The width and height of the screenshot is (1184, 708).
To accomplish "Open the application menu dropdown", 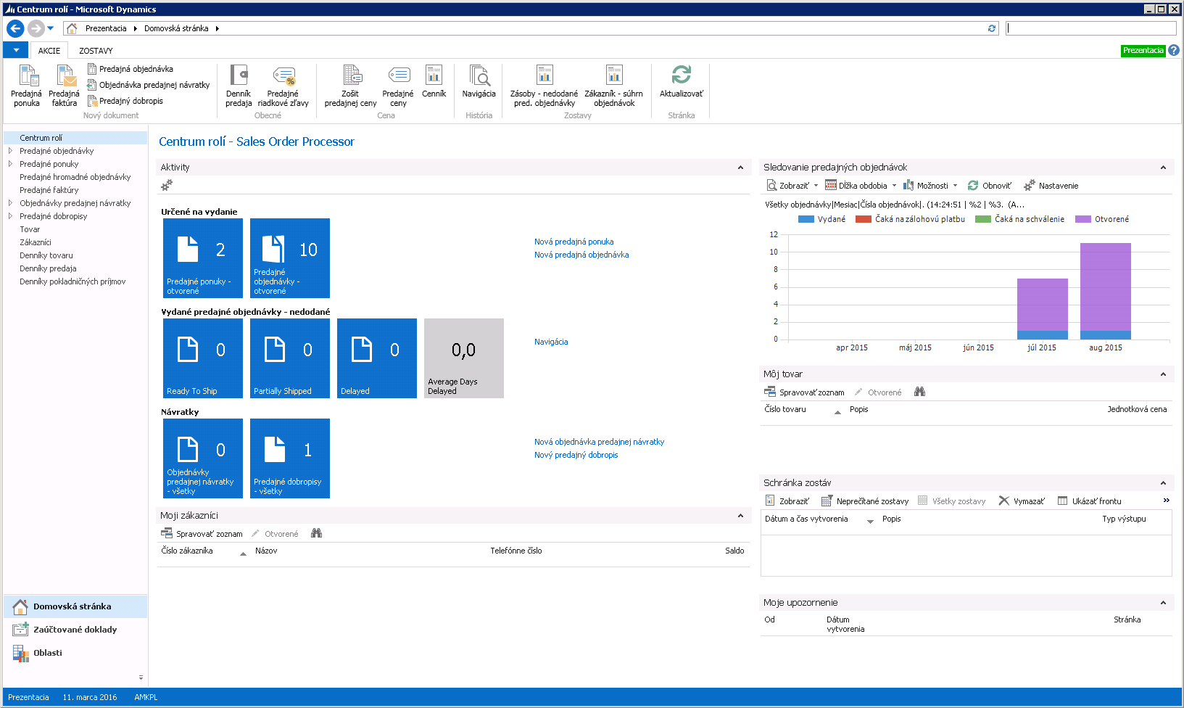I will click(x=16, y=50).
